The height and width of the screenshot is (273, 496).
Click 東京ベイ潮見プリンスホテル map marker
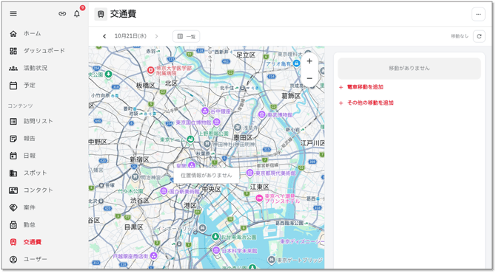pyautogui.click(x=259, y=198)
